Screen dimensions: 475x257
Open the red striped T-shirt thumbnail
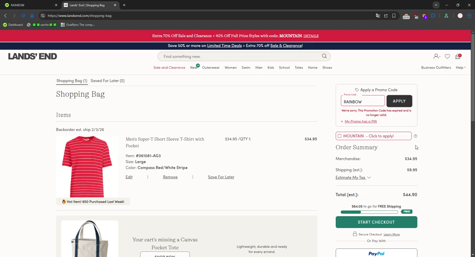pos(87,167)
